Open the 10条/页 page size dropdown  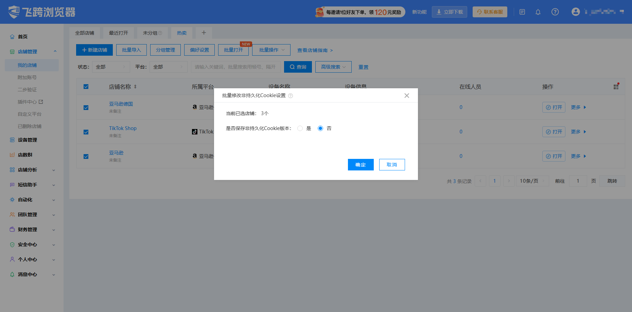tap(532, 181)
